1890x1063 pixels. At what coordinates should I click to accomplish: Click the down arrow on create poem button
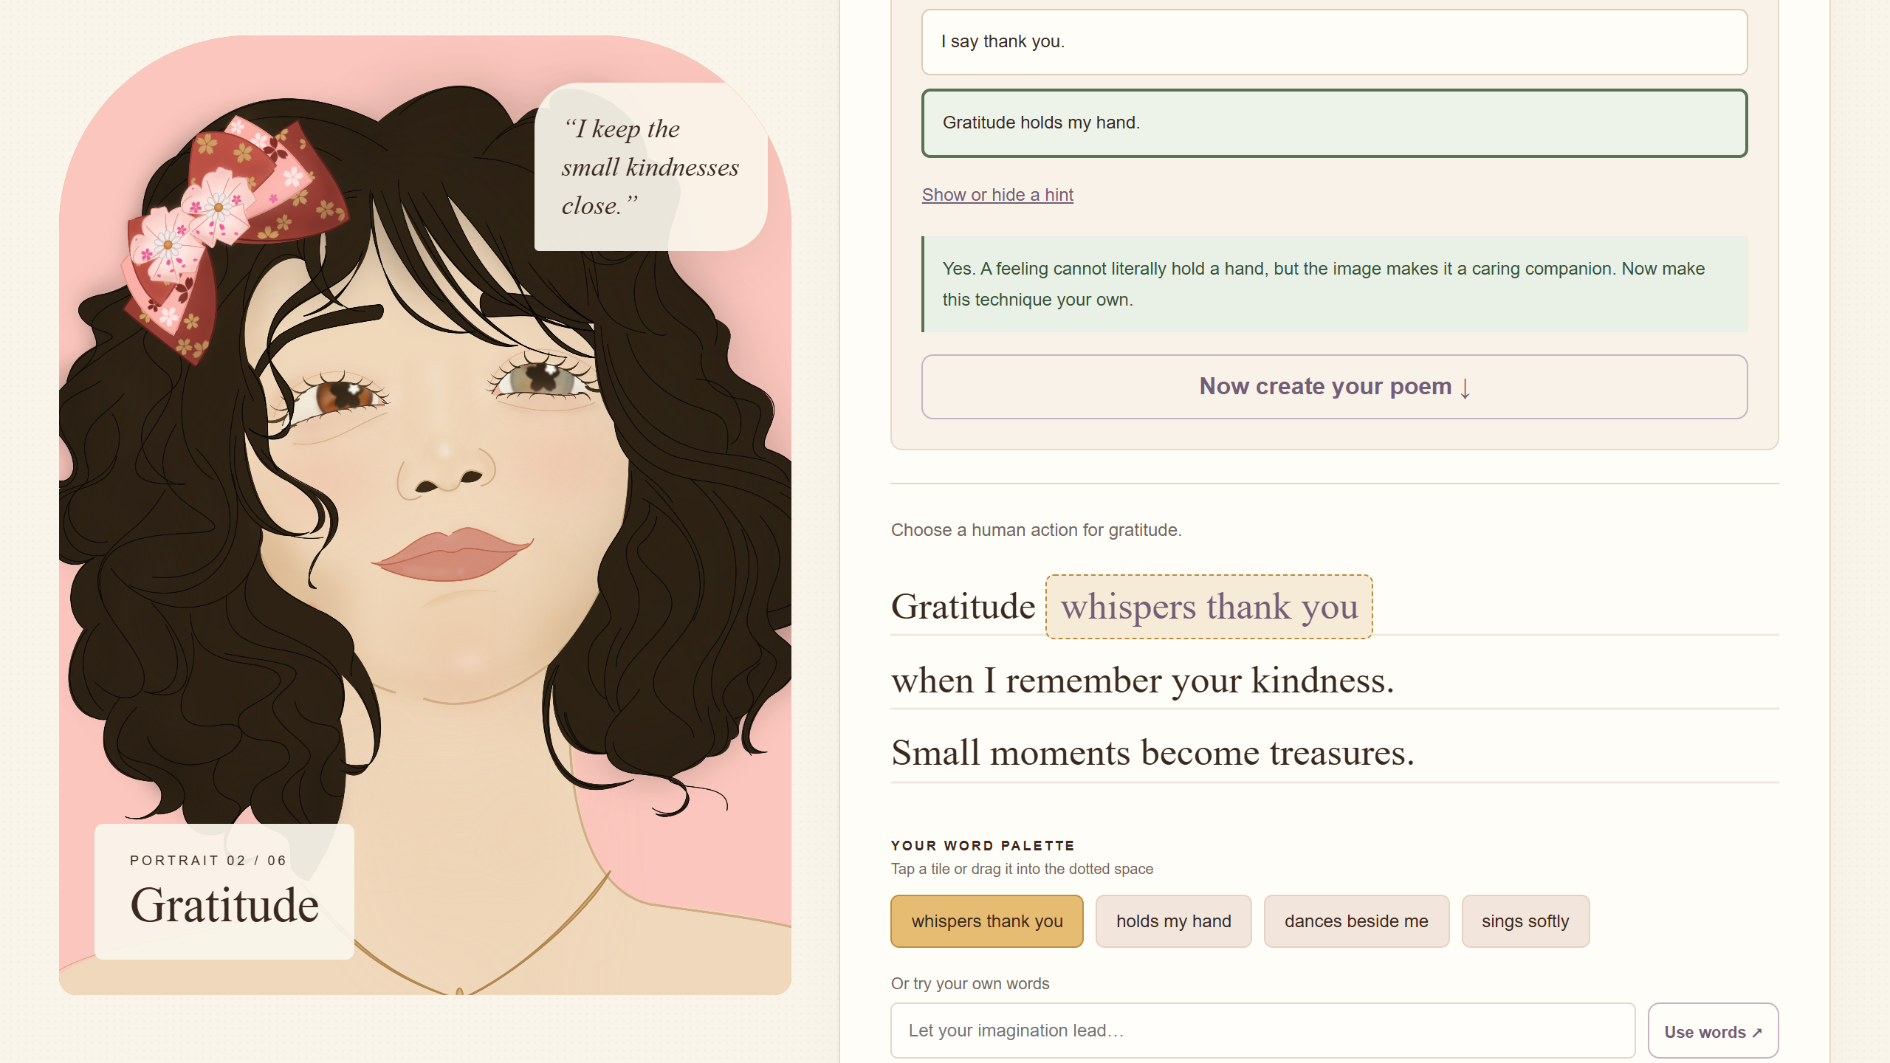click(1465, 388)
